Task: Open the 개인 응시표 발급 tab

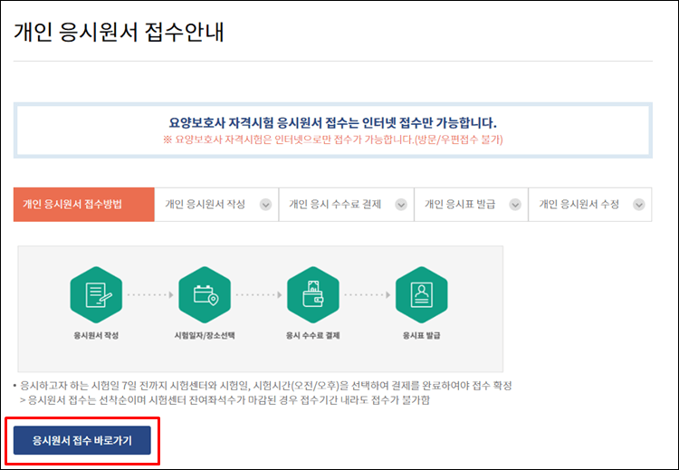Action: coord(460,205)
